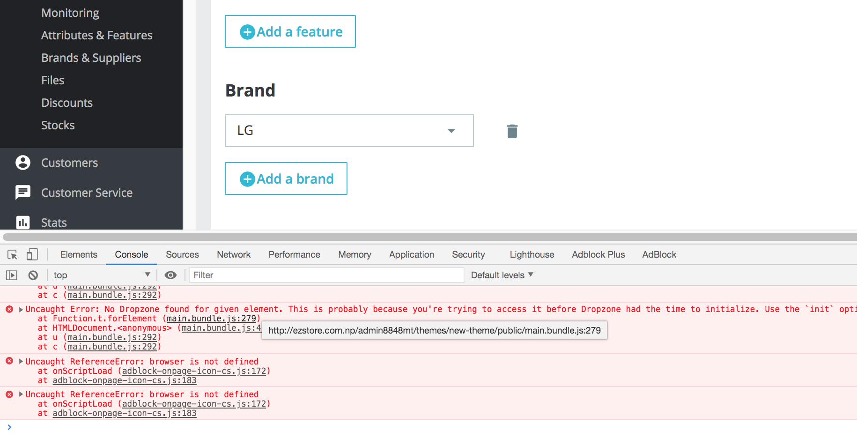This screenshot has width=857, height=446.
Task: Open the top context selector dropdown
Action: 102,275
